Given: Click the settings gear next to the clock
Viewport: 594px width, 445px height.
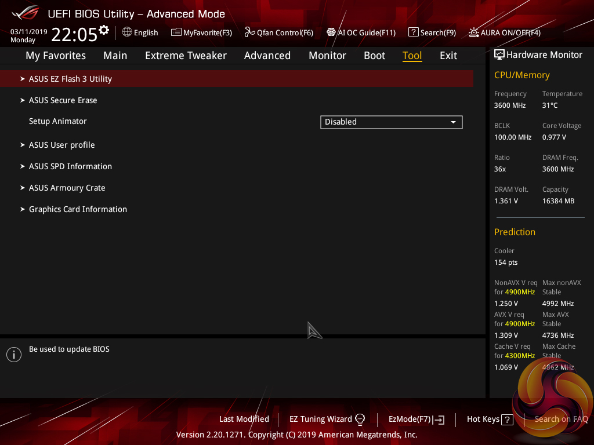Looking at the screenshot, I should click(104, 30).
